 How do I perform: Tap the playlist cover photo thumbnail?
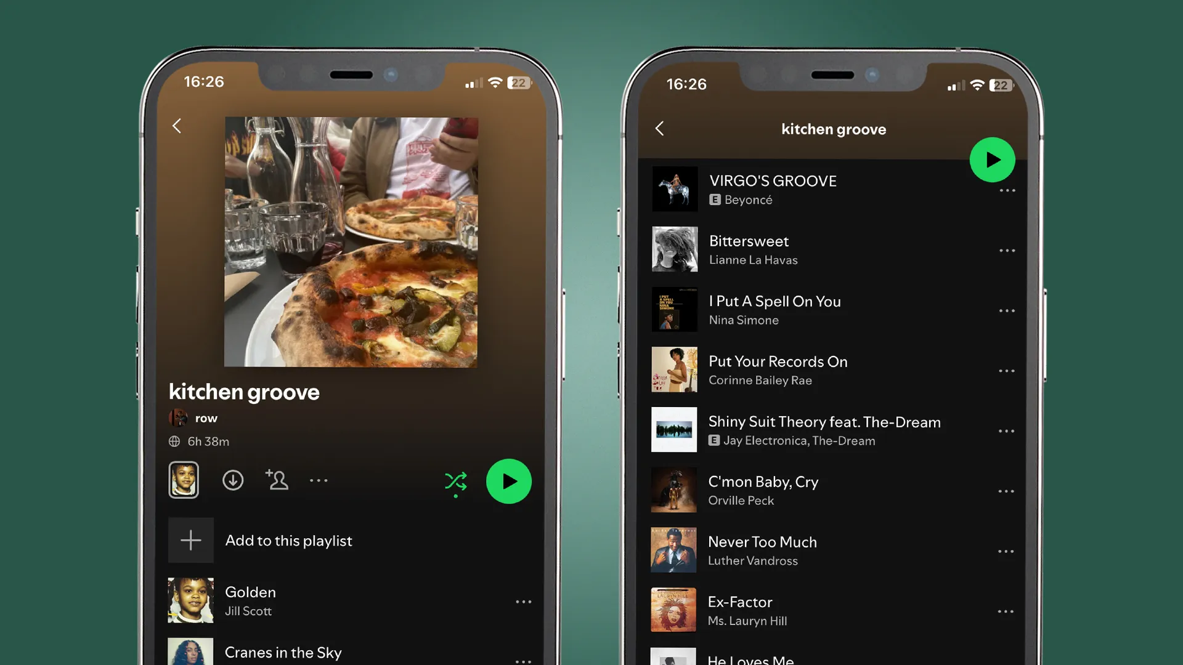point(183,480)
